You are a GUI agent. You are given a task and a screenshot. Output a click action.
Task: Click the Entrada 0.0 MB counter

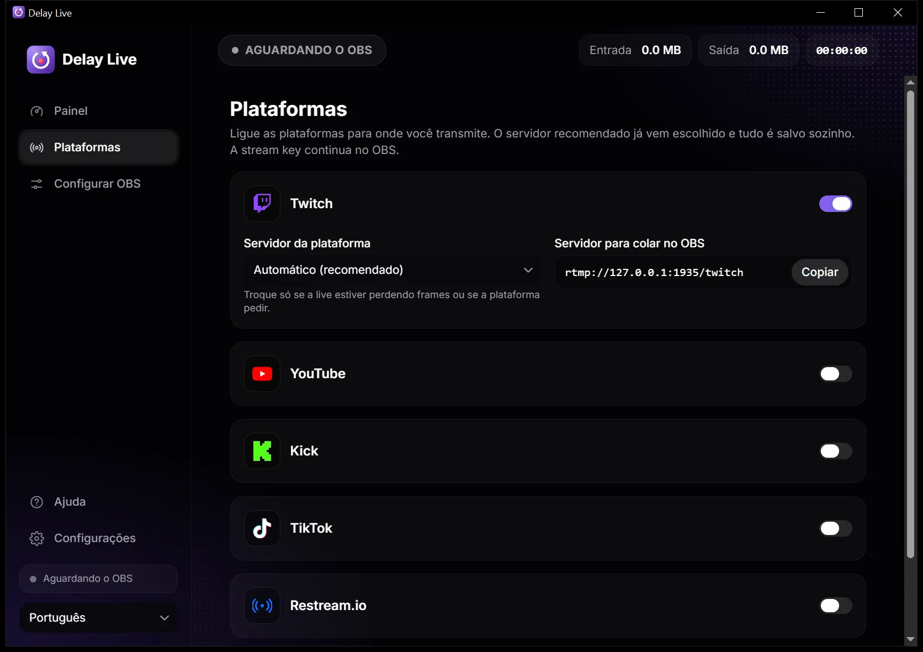(635, 50)
